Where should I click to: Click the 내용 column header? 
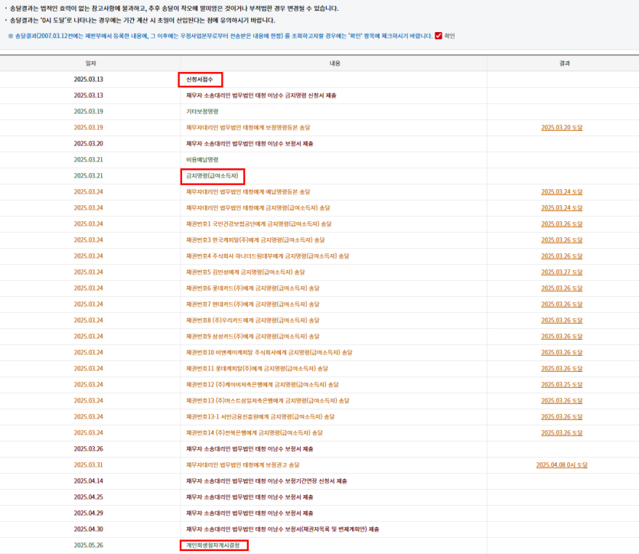point(334,64)
